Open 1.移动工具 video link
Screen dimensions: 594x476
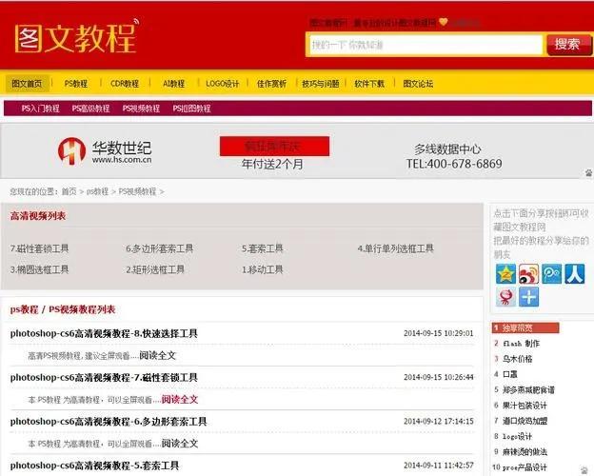point(263,269)
